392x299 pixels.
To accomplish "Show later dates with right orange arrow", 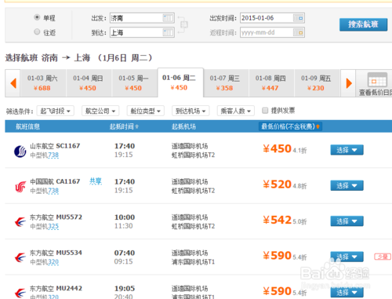I will click(x=349, y=83).
